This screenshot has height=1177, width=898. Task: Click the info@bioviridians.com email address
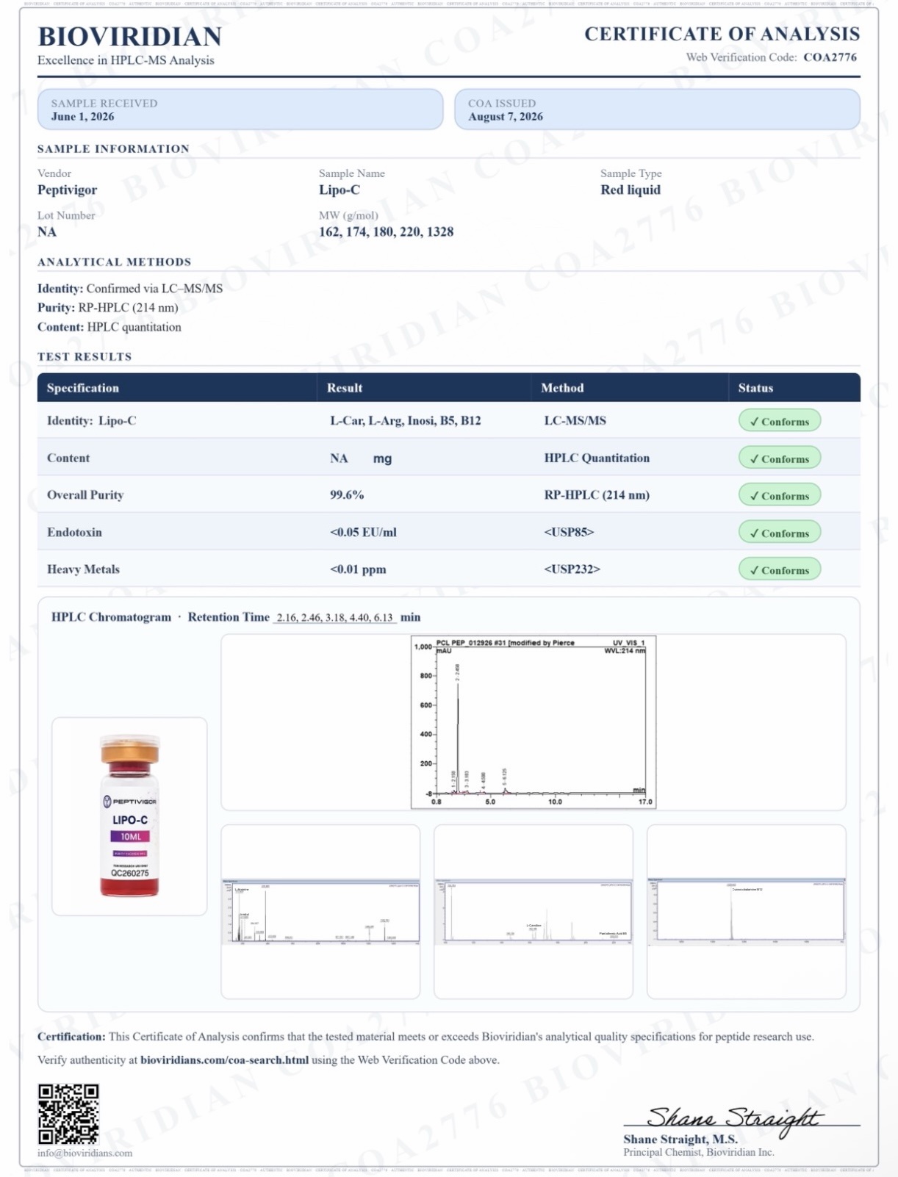point(85,1152)
